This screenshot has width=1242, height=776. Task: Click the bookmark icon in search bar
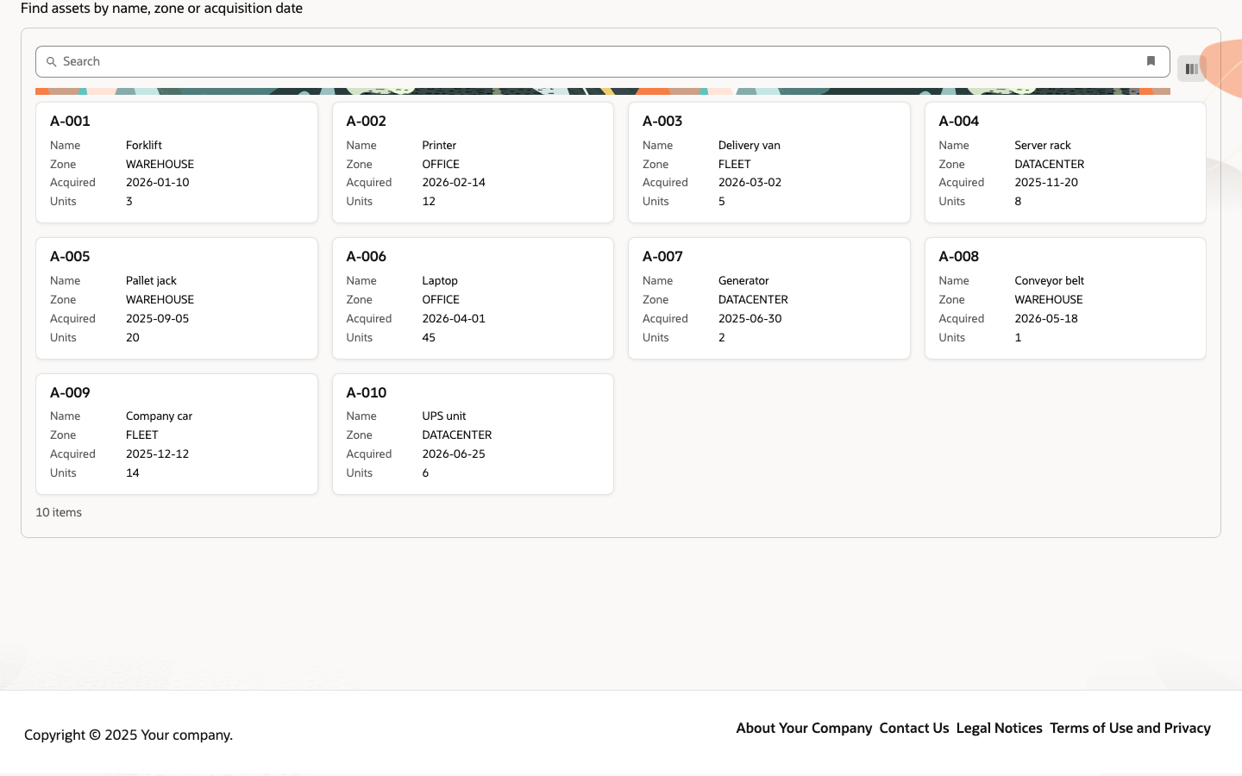[x=1151, y=61]
